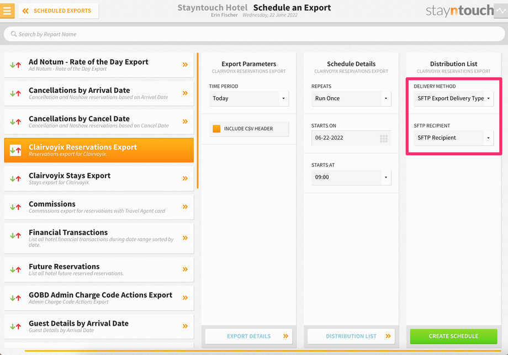Click the Search by Report Name field
The height and width of the screenshot is (355, 508).
pyautogui.click(x=255, y=34)
